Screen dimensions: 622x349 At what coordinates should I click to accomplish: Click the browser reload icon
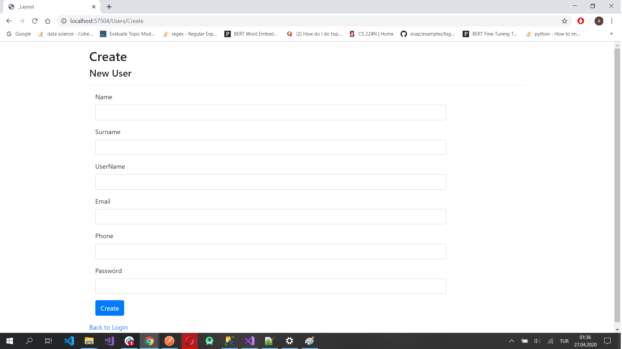[35, 21]
